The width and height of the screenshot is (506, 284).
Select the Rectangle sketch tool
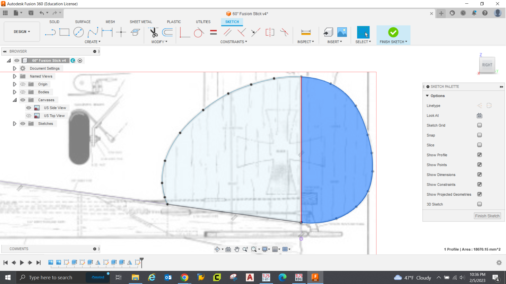(x=64, y=32)
